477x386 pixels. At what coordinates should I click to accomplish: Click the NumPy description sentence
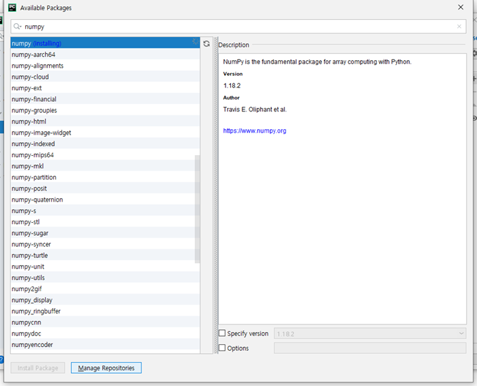[x=317, y=61]
